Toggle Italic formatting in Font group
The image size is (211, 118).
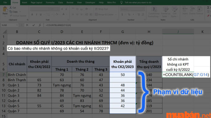click(x=36, y=14)
